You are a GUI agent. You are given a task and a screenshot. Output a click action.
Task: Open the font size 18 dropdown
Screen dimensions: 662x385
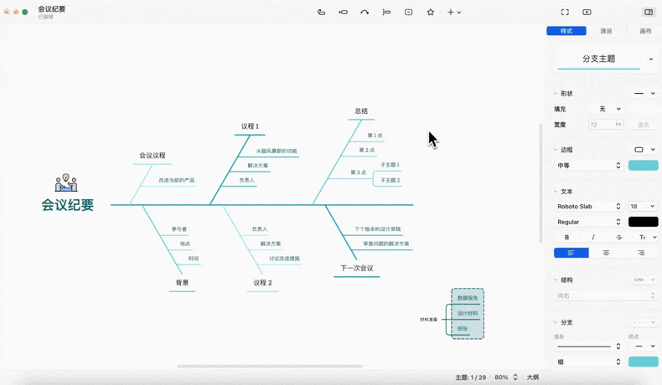pos(643,207)
